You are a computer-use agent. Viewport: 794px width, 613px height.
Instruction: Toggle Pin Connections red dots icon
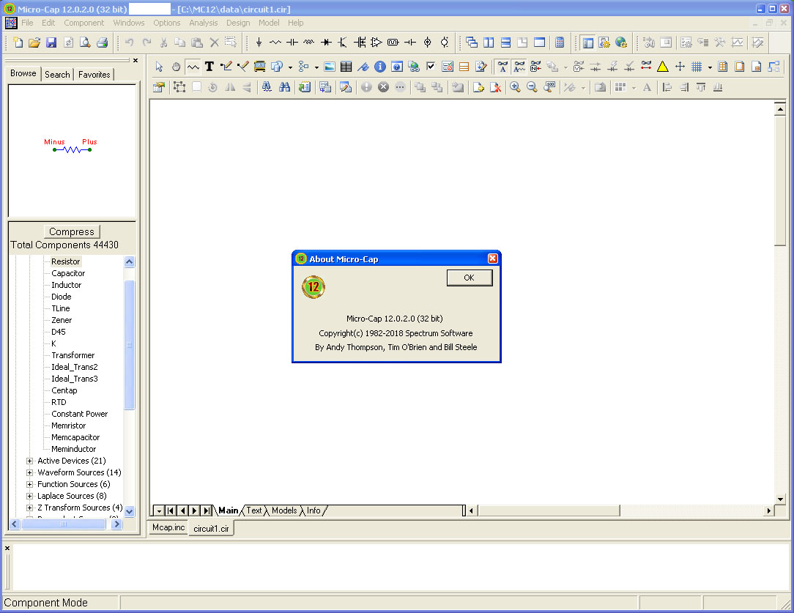pyautogui.click(x=645, y=67)
